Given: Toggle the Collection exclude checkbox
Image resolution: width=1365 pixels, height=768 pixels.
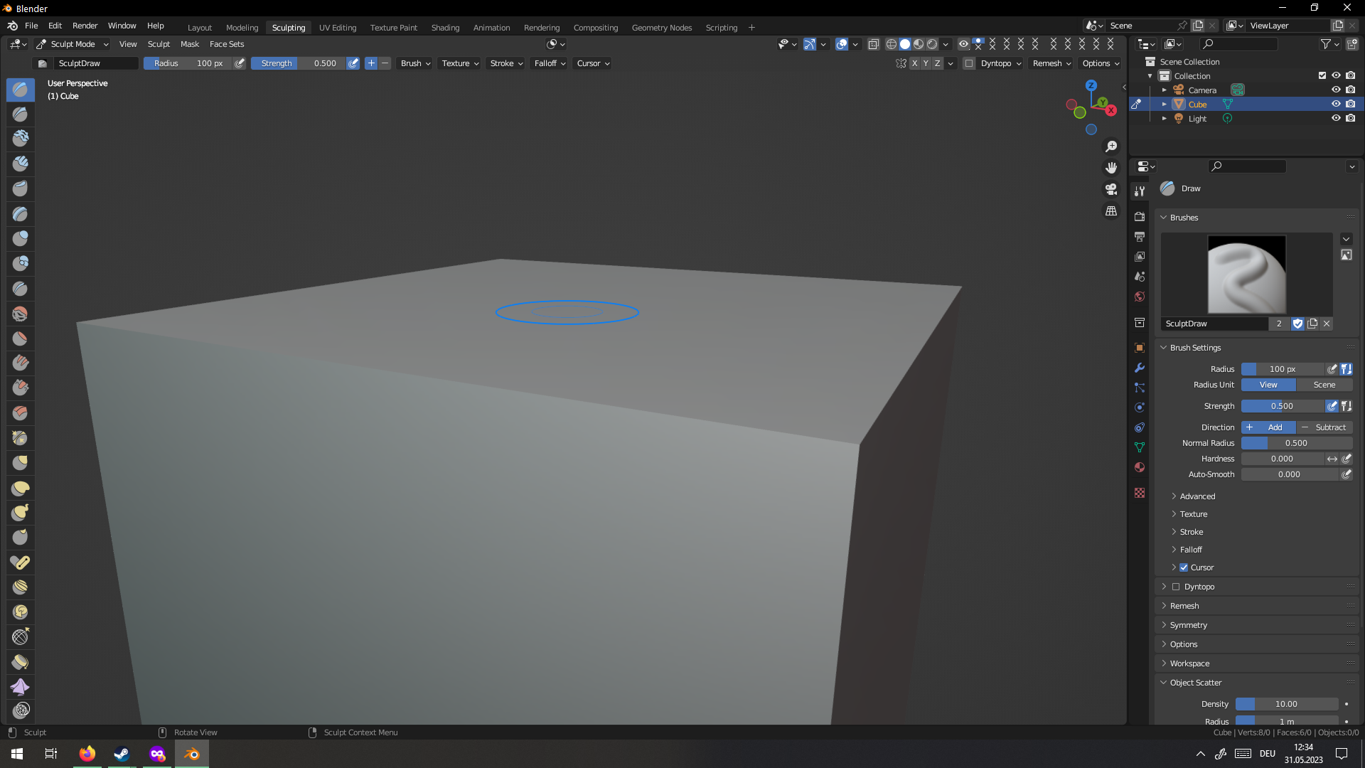Looking at the screenshot, I should click(1322, 75).
